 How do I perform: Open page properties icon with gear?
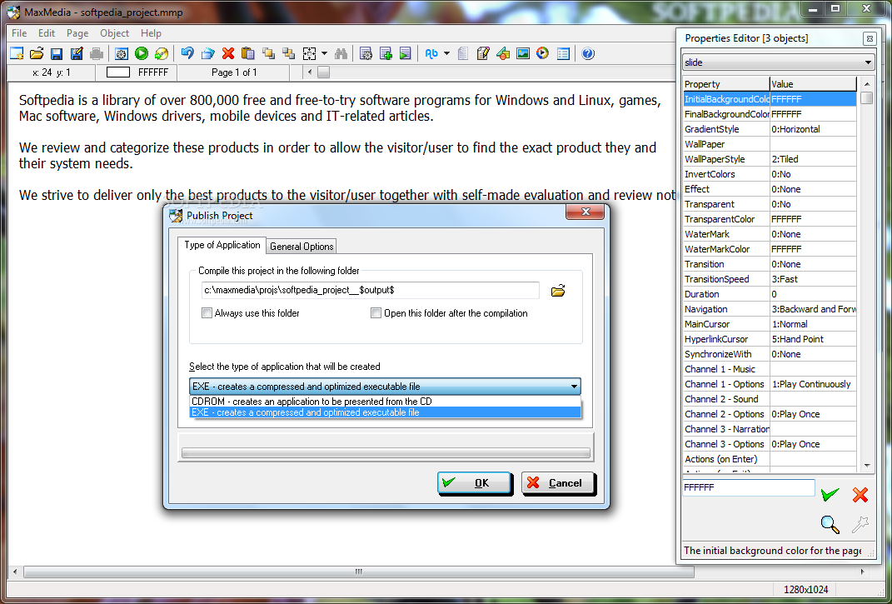pyautogui.click(x=366, y=53)
